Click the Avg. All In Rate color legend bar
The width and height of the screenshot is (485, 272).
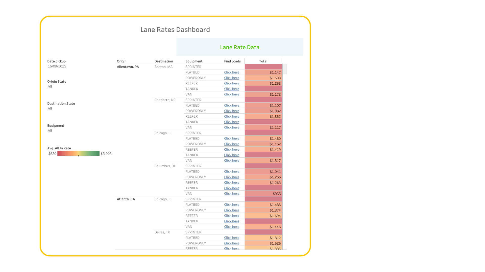pyautogui.click(x=78, y=153)
